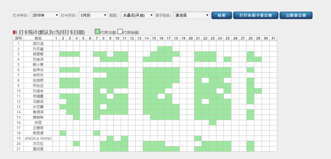
Task: Click row 20 day 4 green cell
Action: [x=77, y=144]
